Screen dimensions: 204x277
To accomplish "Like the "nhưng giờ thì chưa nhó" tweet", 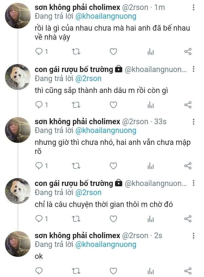I will pos(113,166).
